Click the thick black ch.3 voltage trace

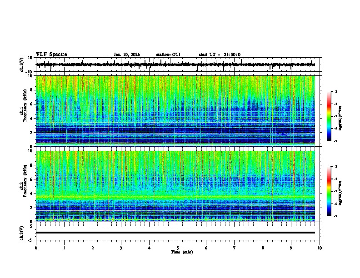[x=175, y=233]
